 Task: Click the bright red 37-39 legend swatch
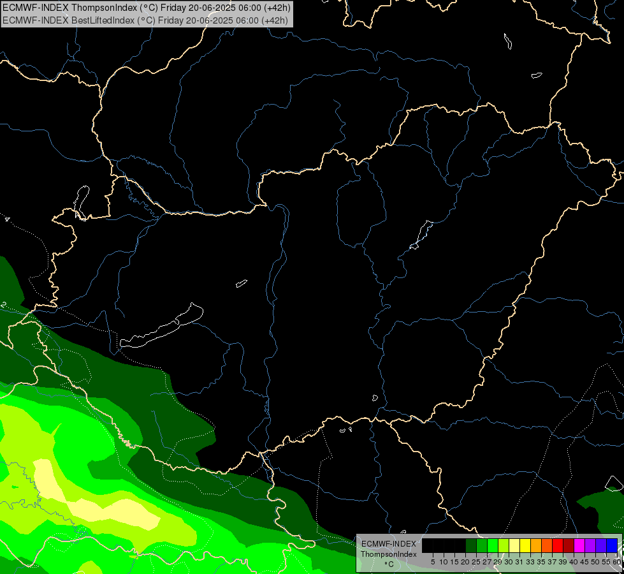558,545
